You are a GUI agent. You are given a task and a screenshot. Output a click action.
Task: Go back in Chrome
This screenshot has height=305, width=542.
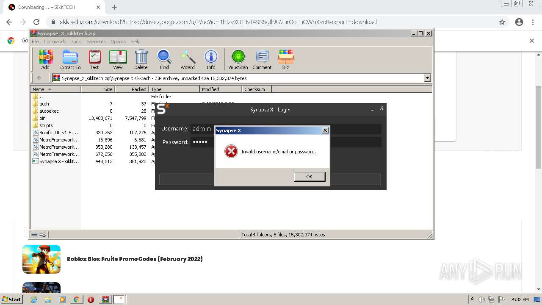[9, 22]
